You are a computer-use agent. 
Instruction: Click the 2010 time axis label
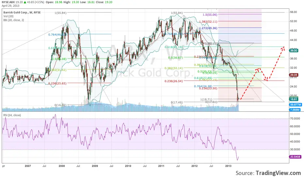(128, 166)
